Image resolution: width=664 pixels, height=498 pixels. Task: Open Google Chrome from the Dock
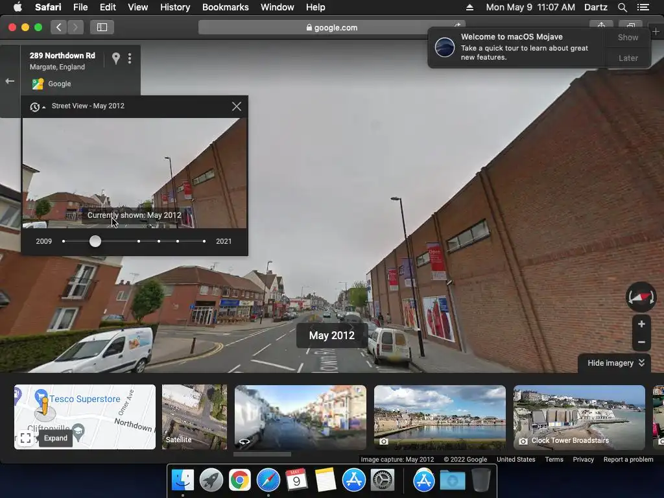pyautogui.click(x=240, y=480)
